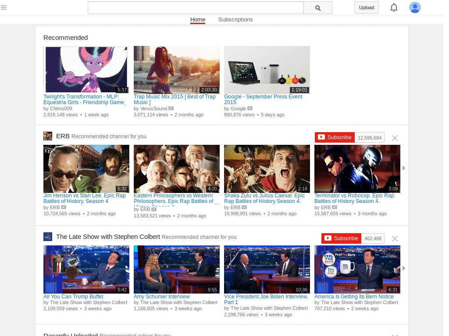Viewport: 449px width, 336px height.
Task: Click channel name under Amy Schumer Interview
Action: click(179, 302)
